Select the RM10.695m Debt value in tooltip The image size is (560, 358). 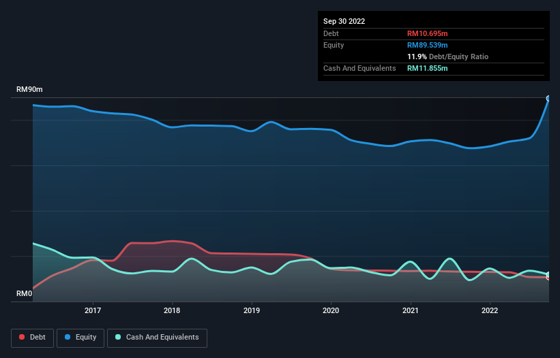428,33
